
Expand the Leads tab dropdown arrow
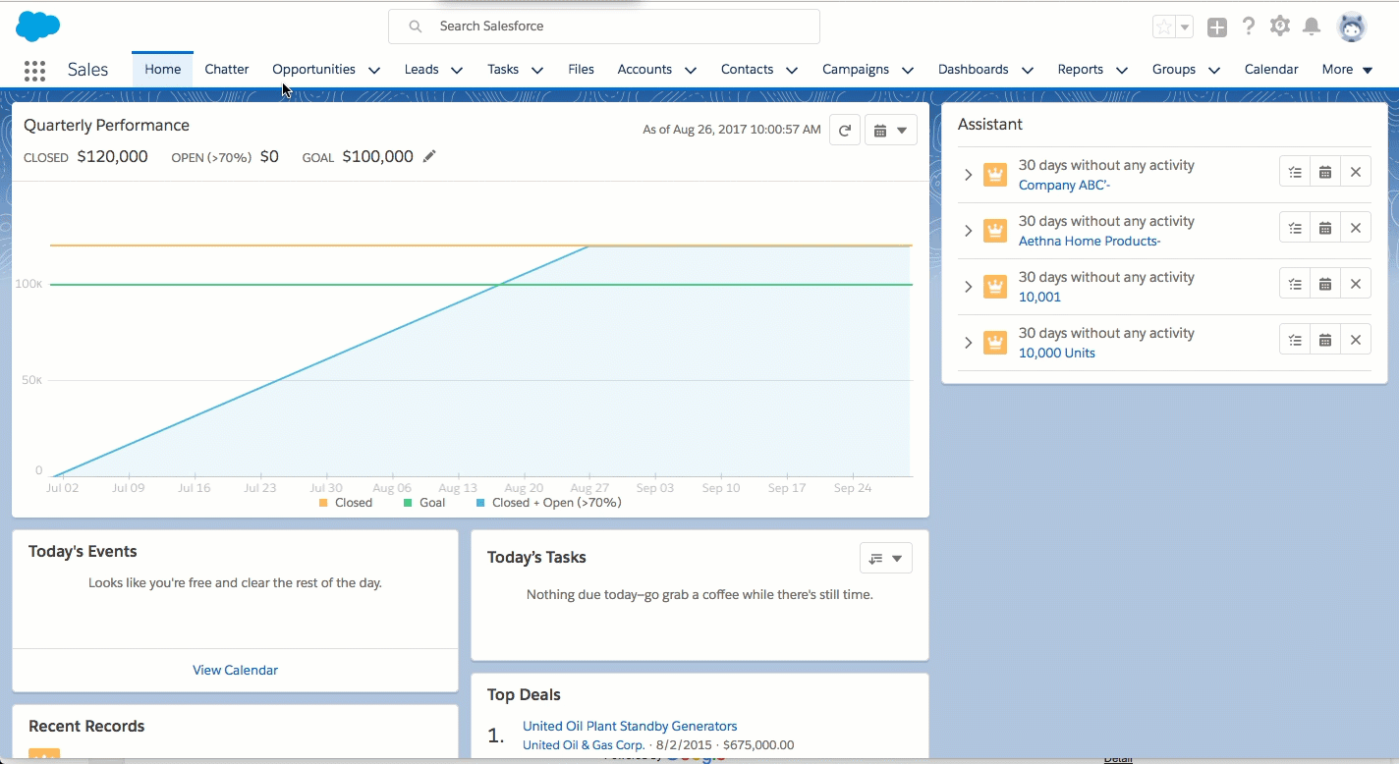457,71
